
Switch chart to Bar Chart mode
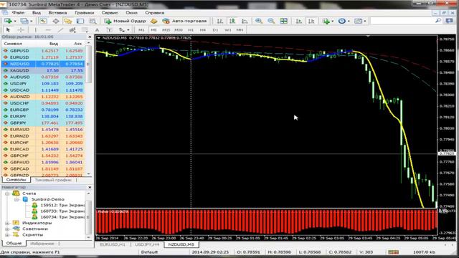[220, 21]
